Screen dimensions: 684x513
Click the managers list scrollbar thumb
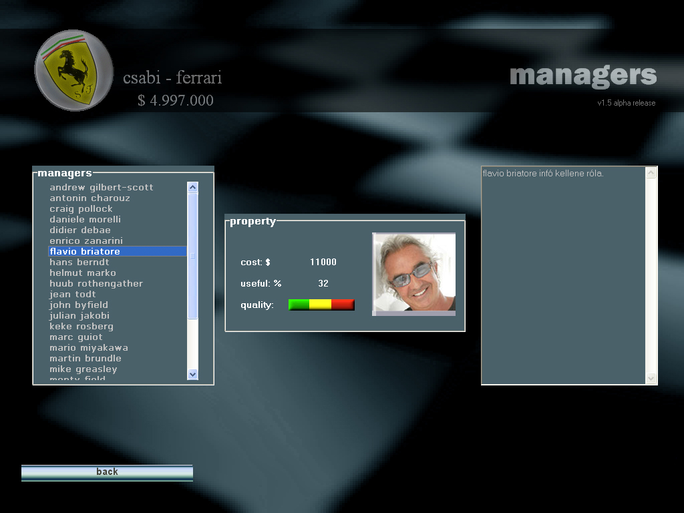193,256
